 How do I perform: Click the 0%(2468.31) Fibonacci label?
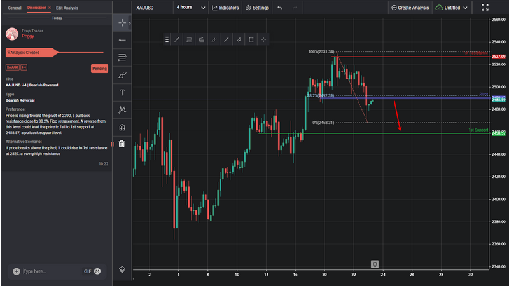coord(323,123)
